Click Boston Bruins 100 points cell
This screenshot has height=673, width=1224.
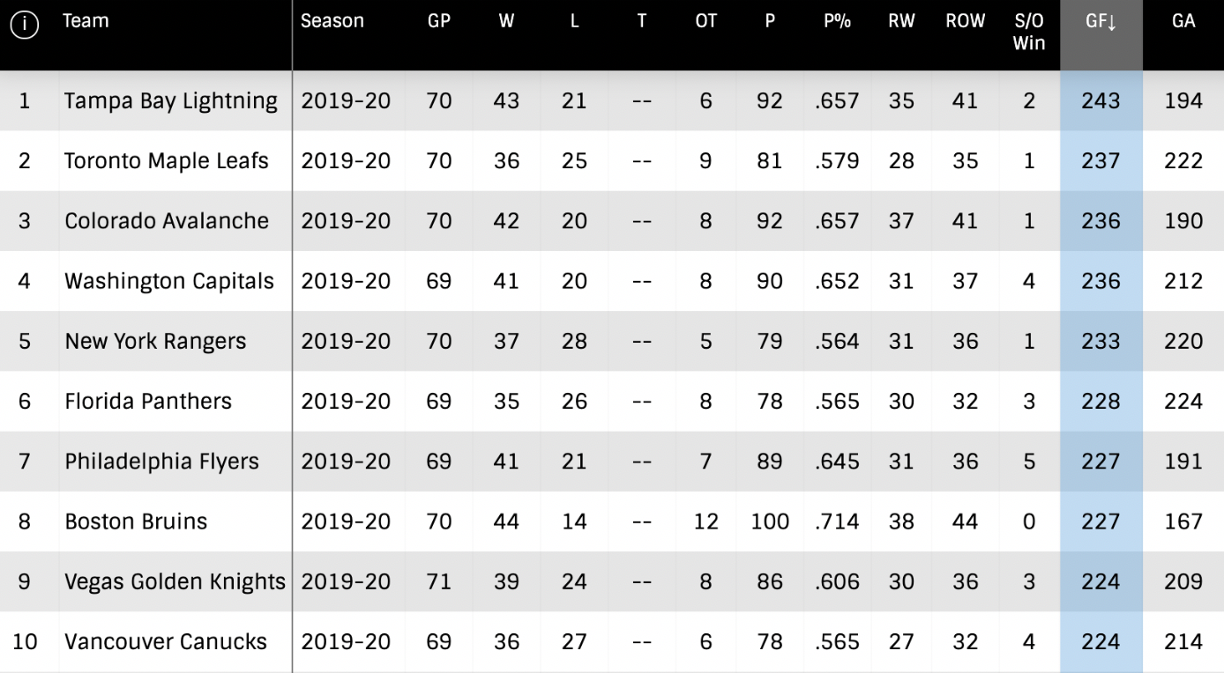click(x=770, y=521)
